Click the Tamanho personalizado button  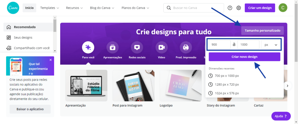point(262,31)
